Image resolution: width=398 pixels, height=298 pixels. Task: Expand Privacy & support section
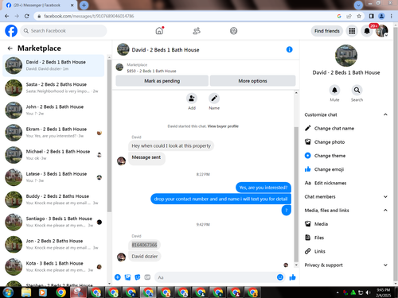(385, 265)
